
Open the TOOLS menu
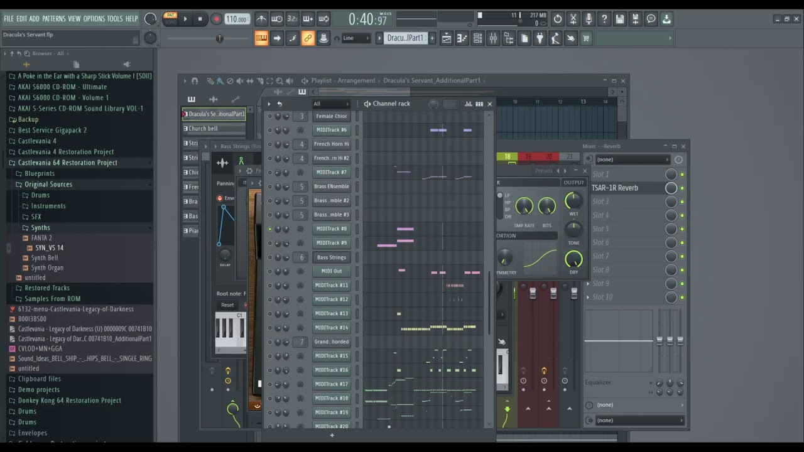pyautogui.click(x=115, y=19)
